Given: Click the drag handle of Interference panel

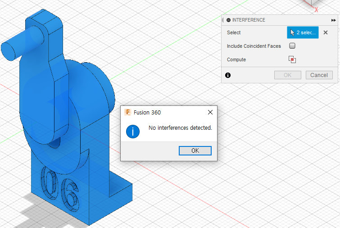Looking at the screenshot, I should pyautogui.click(x=223, y=20).
